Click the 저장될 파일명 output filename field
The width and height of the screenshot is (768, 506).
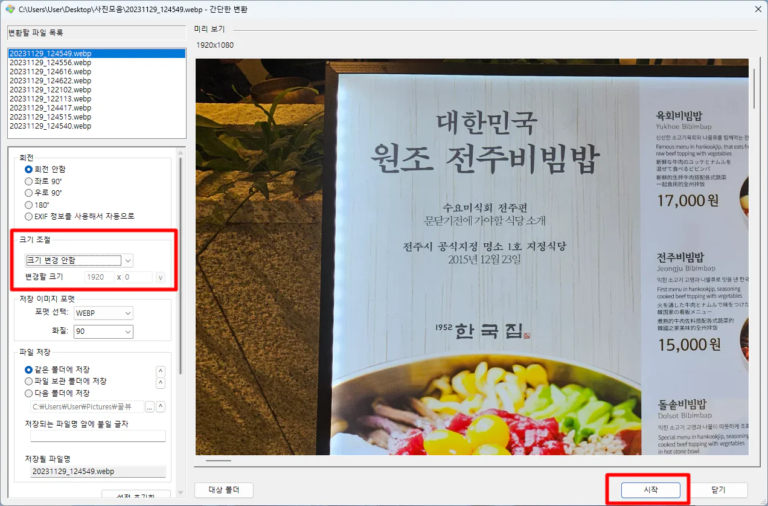(98, 472)
